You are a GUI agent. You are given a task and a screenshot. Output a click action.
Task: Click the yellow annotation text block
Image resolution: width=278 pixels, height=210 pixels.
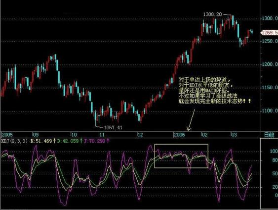click(214, 90)
